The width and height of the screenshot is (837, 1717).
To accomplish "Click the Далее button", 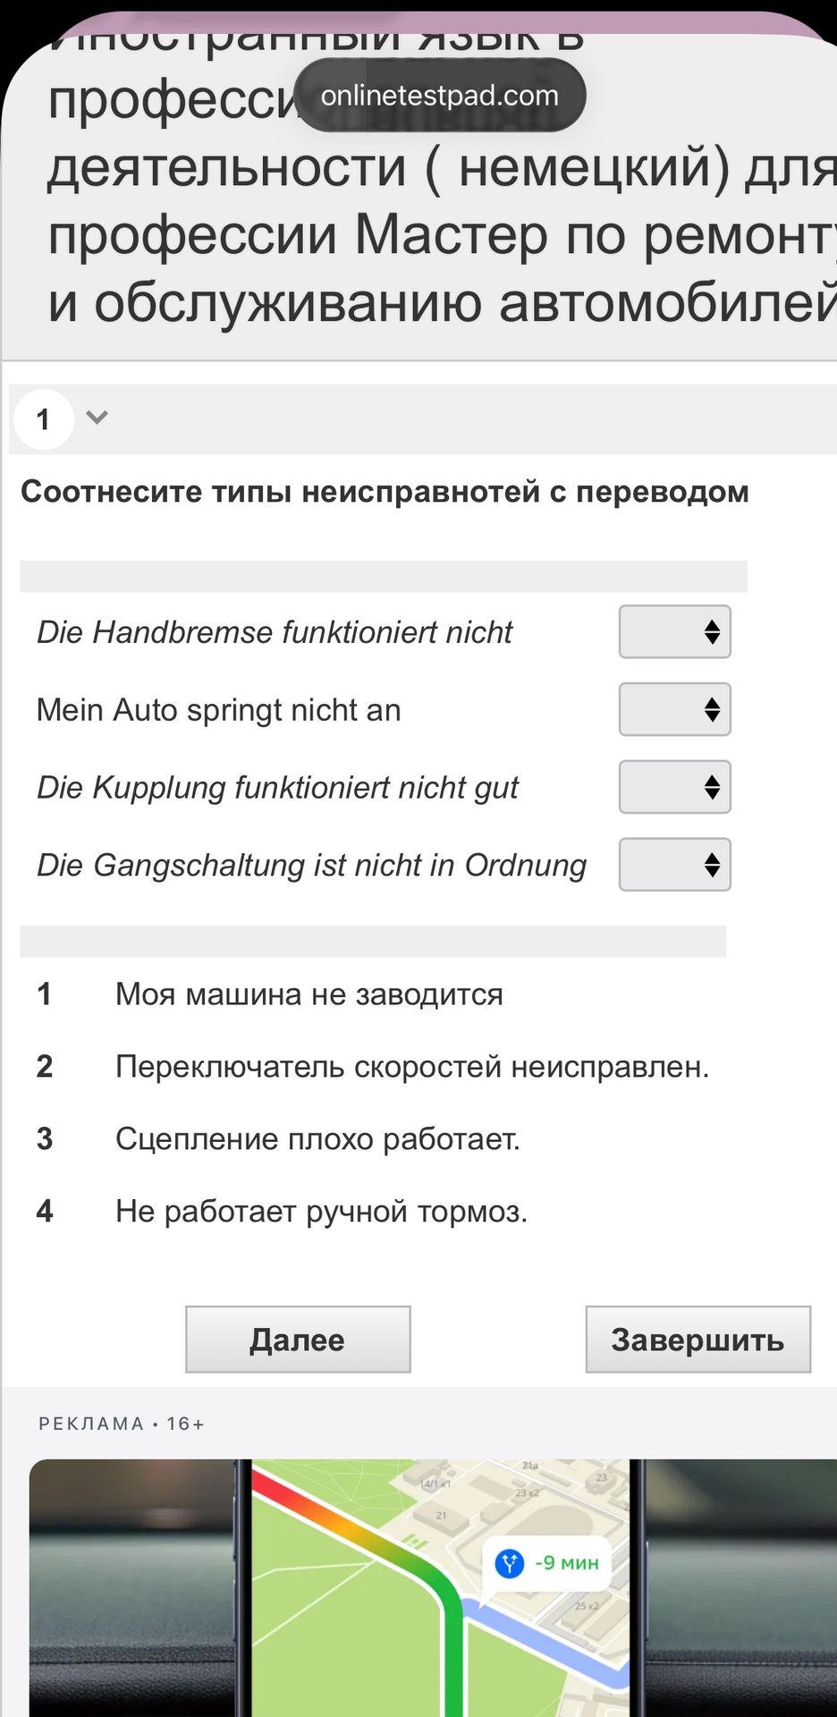I will point(298,1340).
